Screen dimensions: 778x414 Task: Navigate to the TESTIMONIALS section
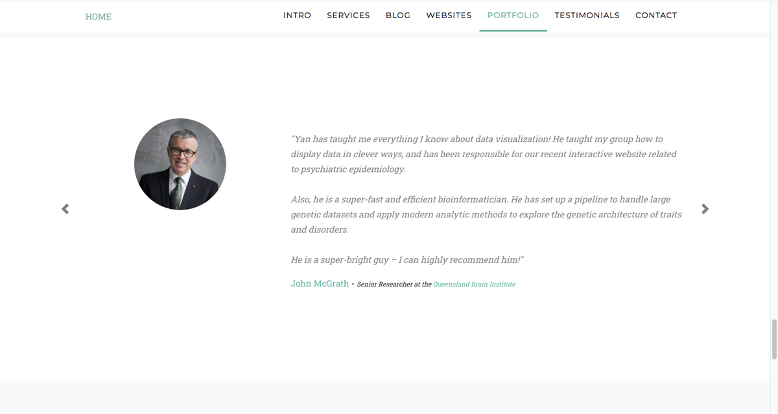(x=587, y=16)
